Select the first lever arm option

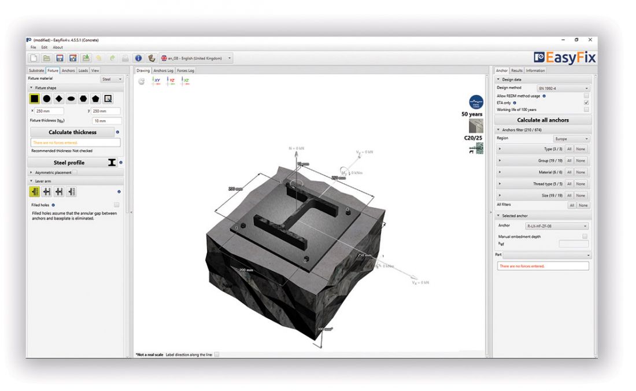pos(35,191)
